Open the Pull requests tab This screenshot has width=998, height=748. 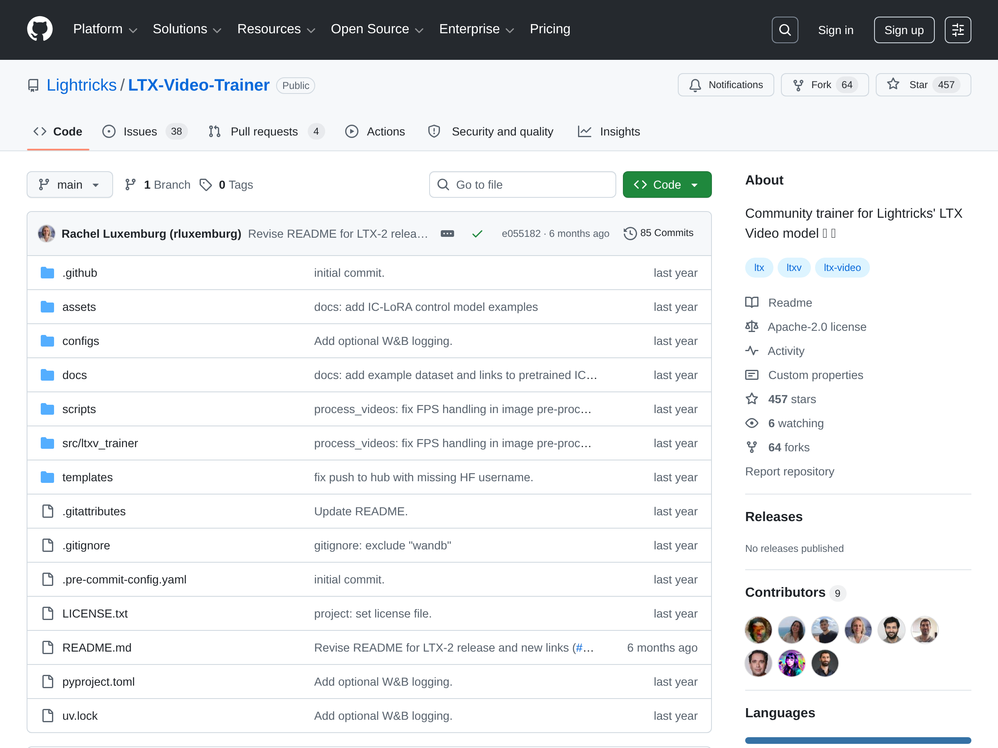click(x=267, y=132)
